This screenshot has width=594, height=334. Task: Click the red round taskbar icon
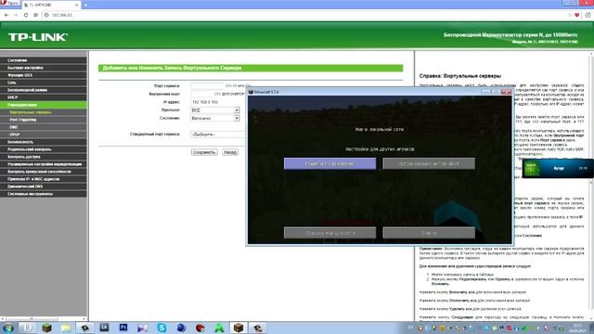tap(200, 328)
